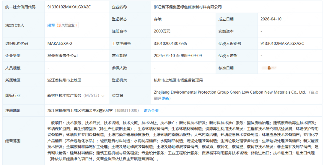Click the 存续 registration status value
The height and width of the screenshot is (168, 324).
tap(158, 19)
